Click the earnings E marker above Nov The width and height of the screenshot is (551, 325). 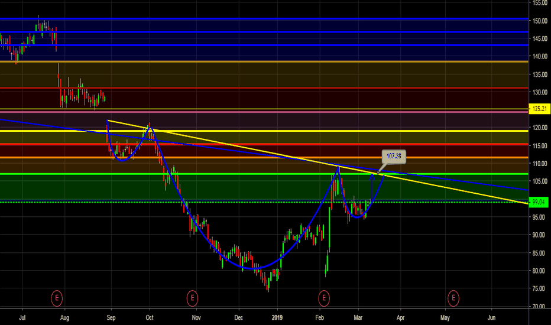pyautogui.click(x=192, y=298)
